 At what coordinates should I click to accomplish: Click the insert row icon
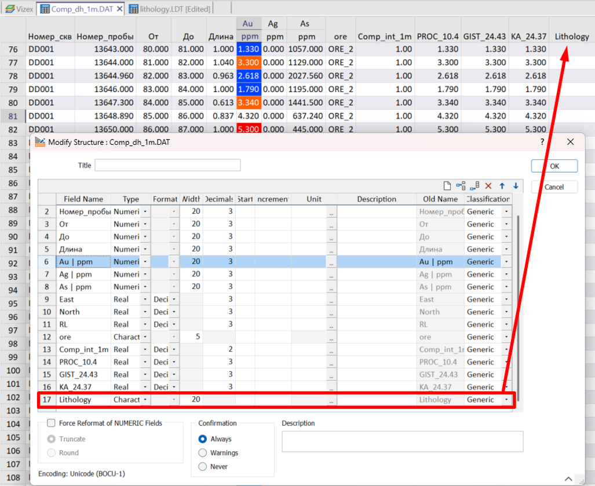tap(461, 186)
